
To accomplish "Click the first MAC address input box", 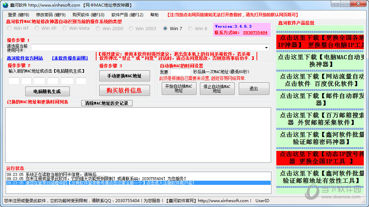I will (x=14, y=80).
